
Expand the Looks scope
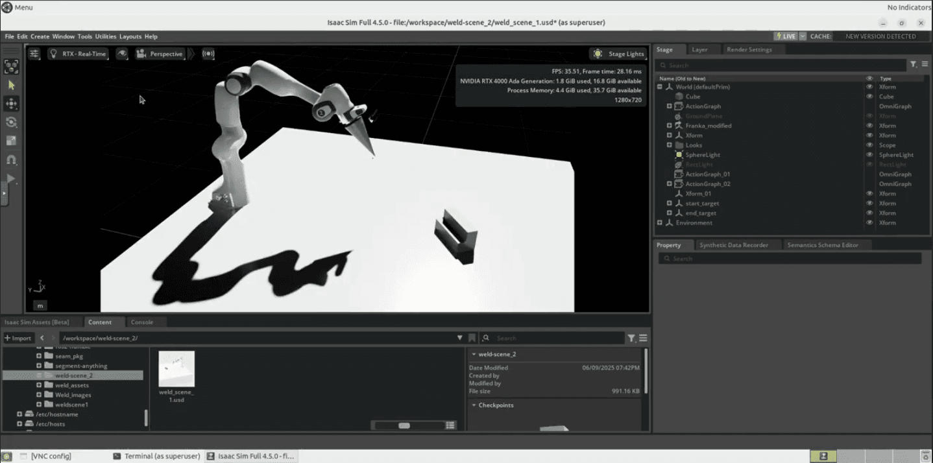click(x=670, y=145)
